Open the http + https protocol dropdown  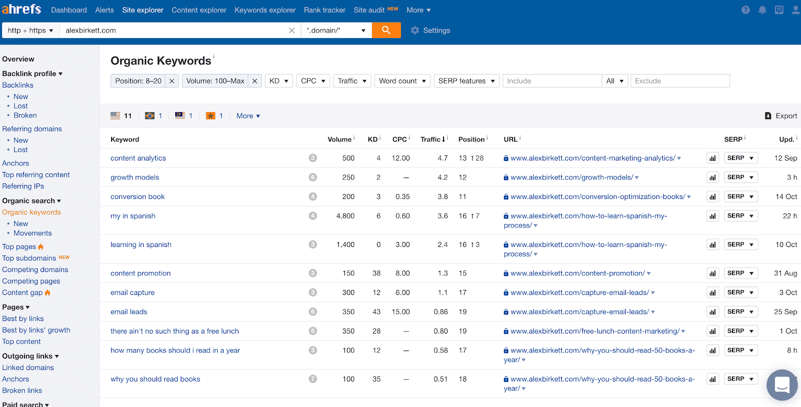click(x=31, y=30)
